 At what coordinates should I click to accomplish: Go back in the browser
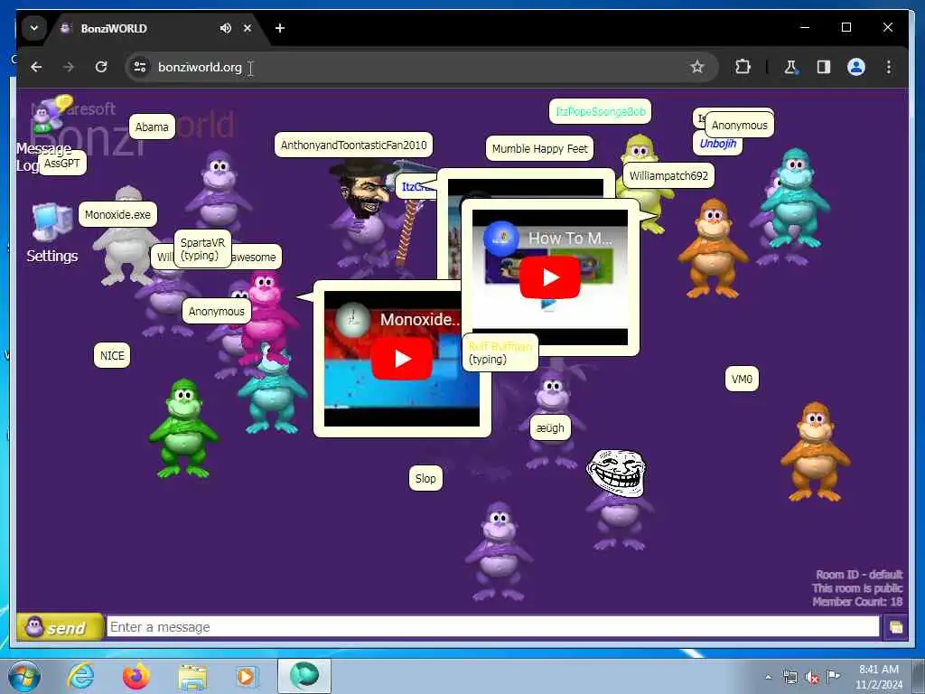36,67
